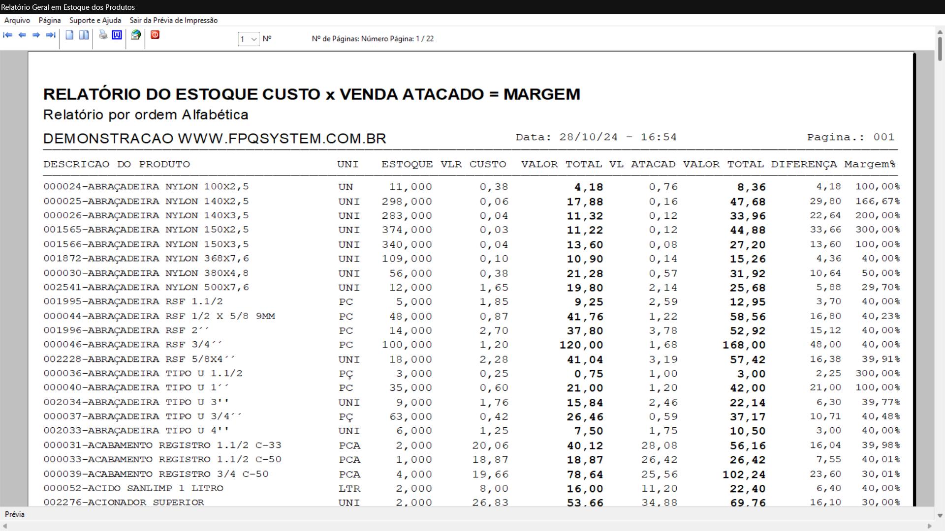The width and height of the screenshot is (945, 531).
Task: Click the DIFERENÇA column header
Action: point(804,164)
